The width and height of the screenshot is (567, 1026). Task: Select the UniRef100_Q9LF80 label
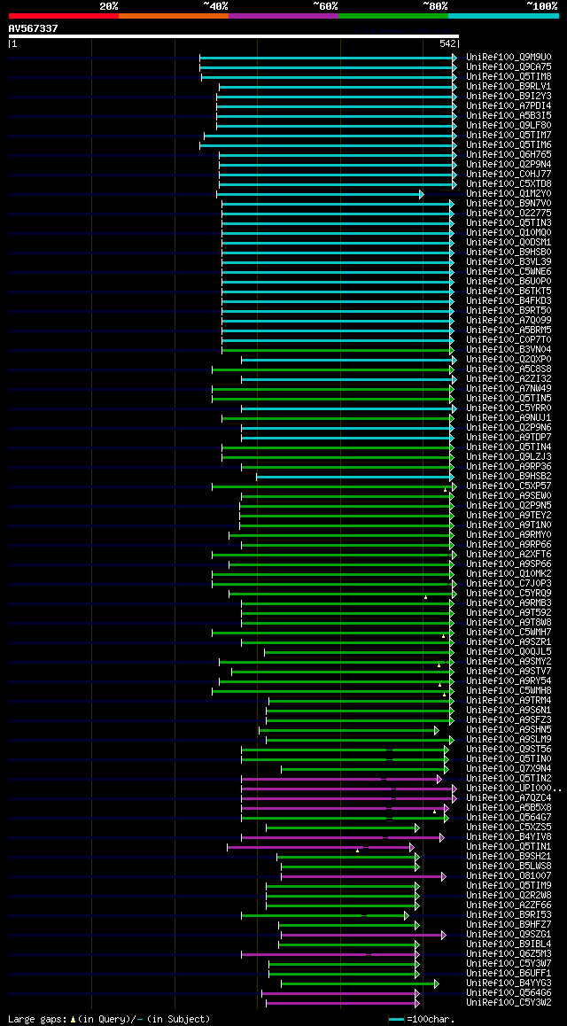coord(509,125)
